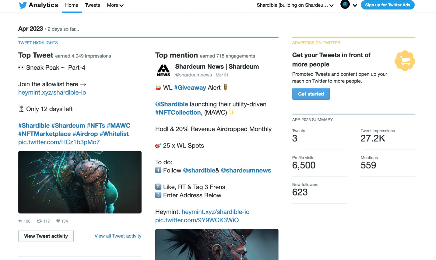Click the @Shardible mention at line start
This screenshot has width=436, height=260.
click(x=172, y=104)
